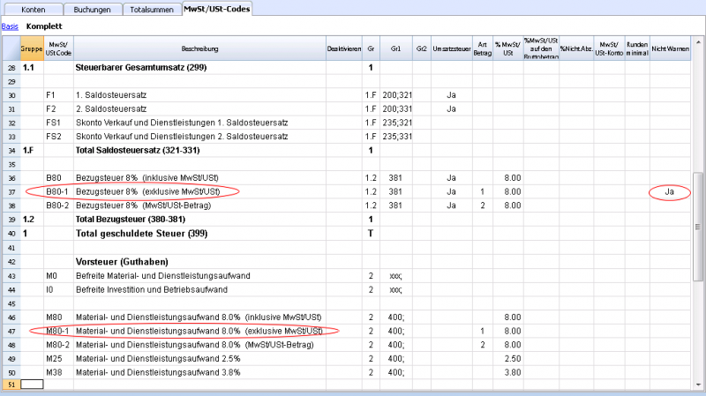Click the Gruppe column header

(32, 49)
